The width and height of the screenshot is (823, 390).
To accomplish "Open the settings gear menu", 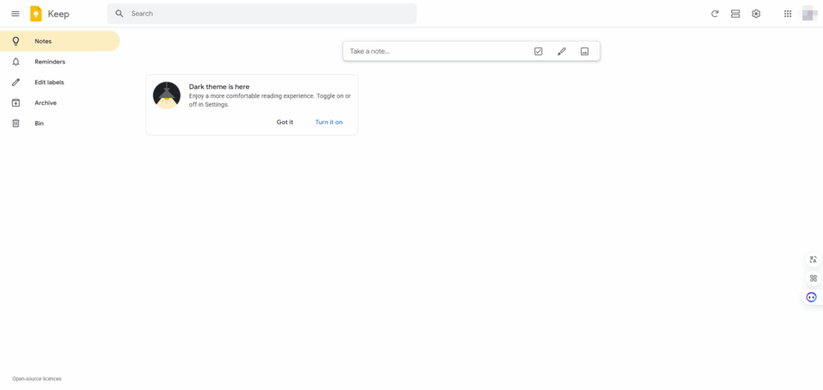I will pos(755,14).
